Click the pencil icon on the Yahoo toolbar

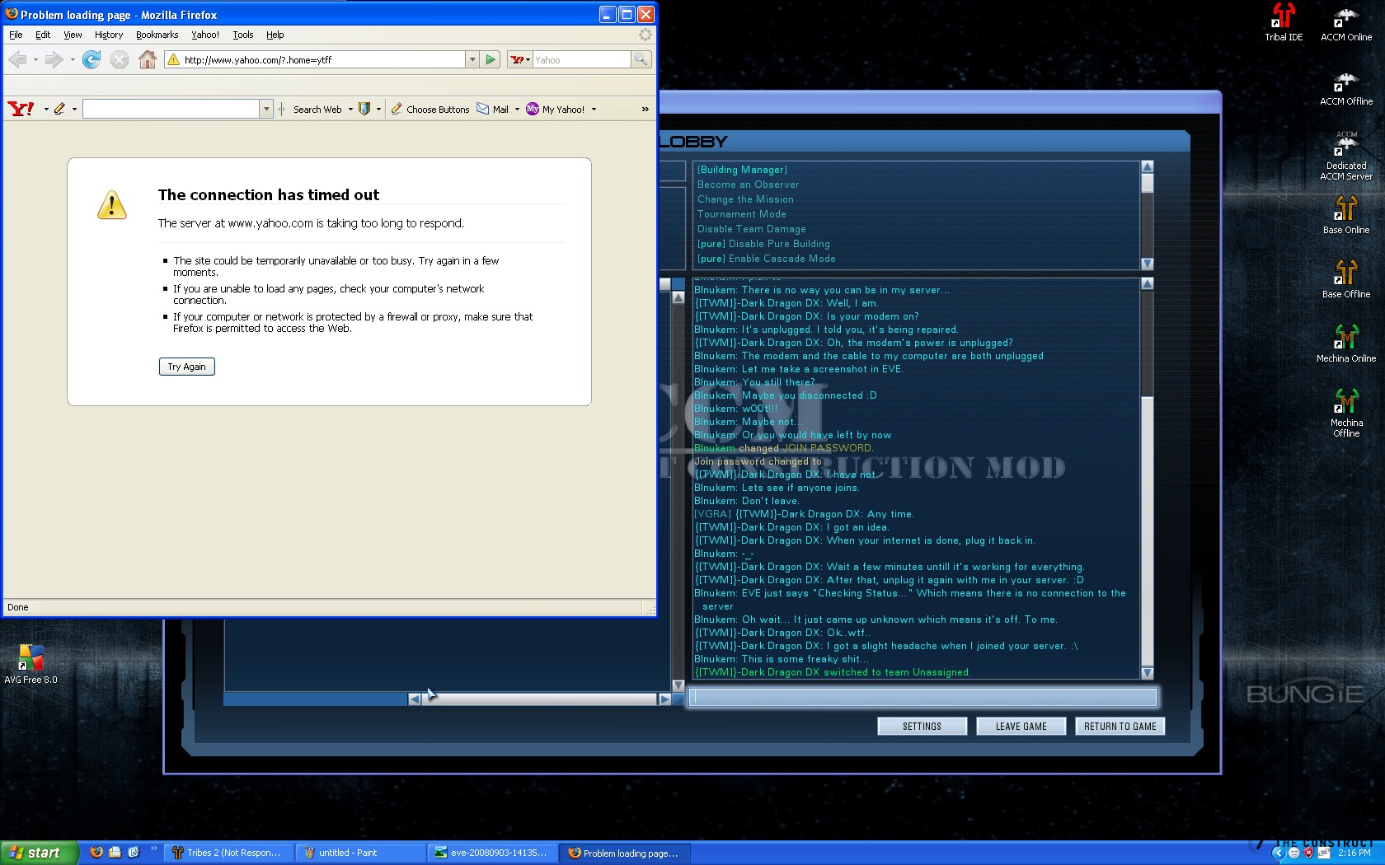[x=59, y=109]
